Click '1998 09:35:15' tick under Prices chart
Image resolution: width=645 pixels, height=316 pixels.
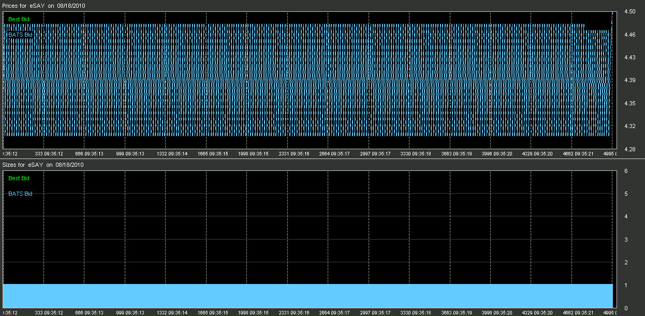pos(254,153)
